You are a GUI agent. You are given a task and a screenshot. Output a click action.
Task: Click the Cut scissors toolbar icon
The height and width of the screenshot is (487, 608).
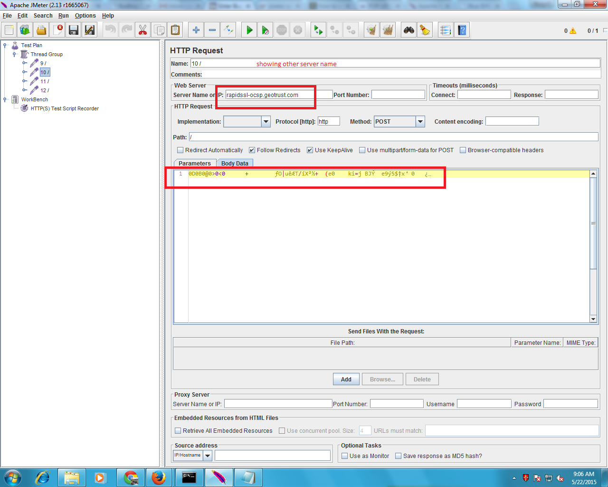tap(142, 30)
